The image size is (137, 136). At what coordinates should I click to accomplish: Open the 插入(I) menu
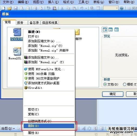[53, 2]
